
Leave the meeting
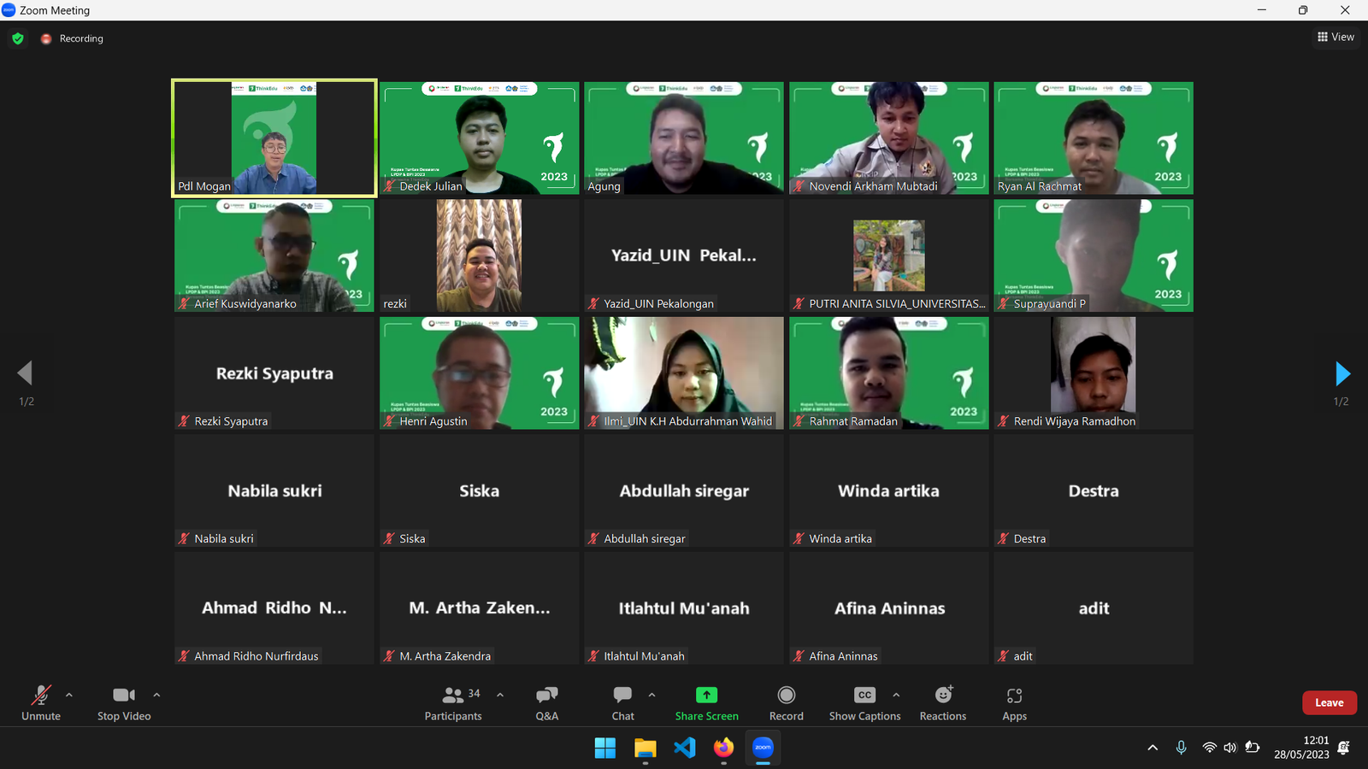(x=1329, y=702)
